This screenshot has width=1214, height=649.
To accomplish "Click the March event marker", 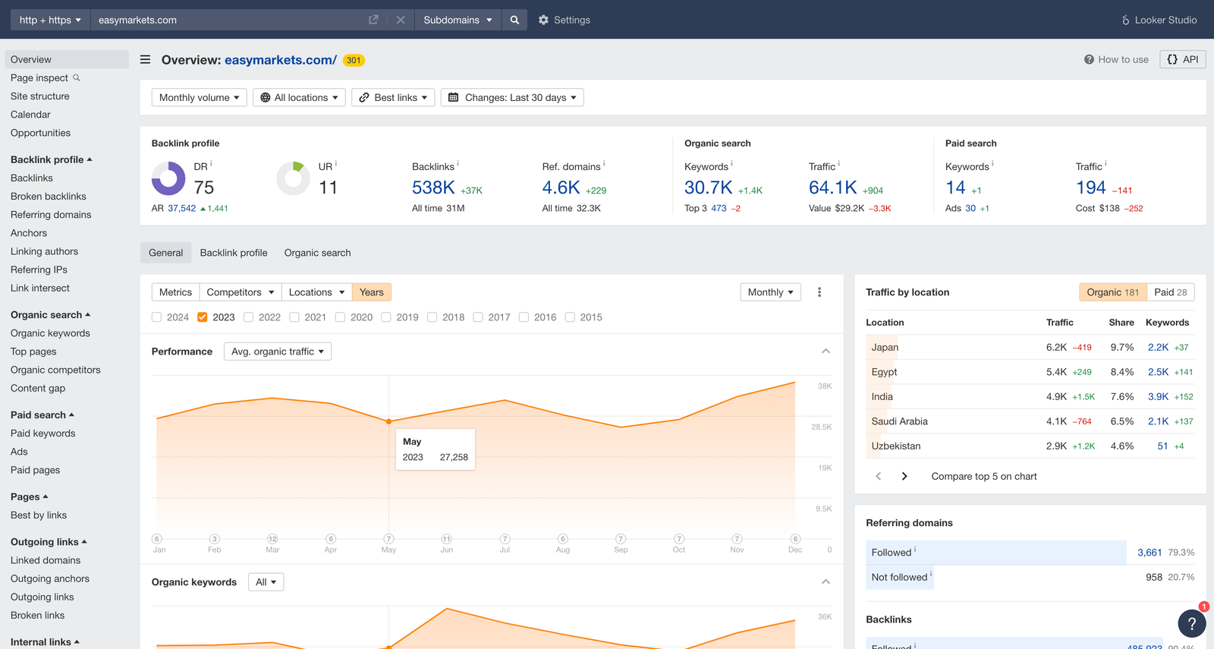I will coord(272,539).
